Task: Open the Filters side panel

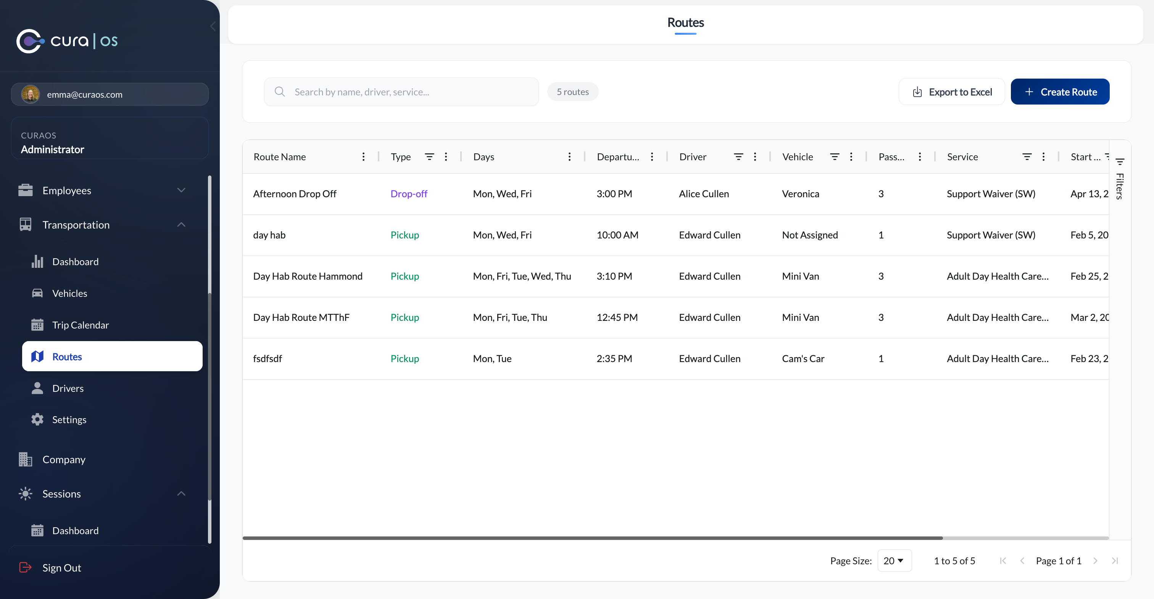Action: pyautogui.click(x=1120, y=179)
